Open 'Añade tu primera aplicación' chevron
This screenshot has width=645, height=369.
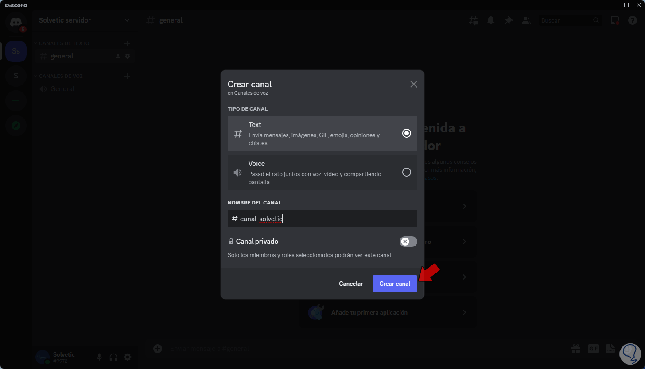(464, 312)
